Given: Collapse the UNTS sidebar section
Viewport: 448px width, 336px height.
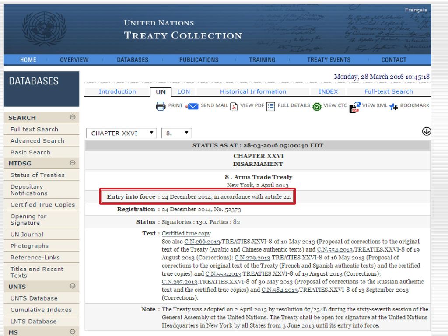Looking at the screenshot, I should pyautogui.click(x=73, y=286).
